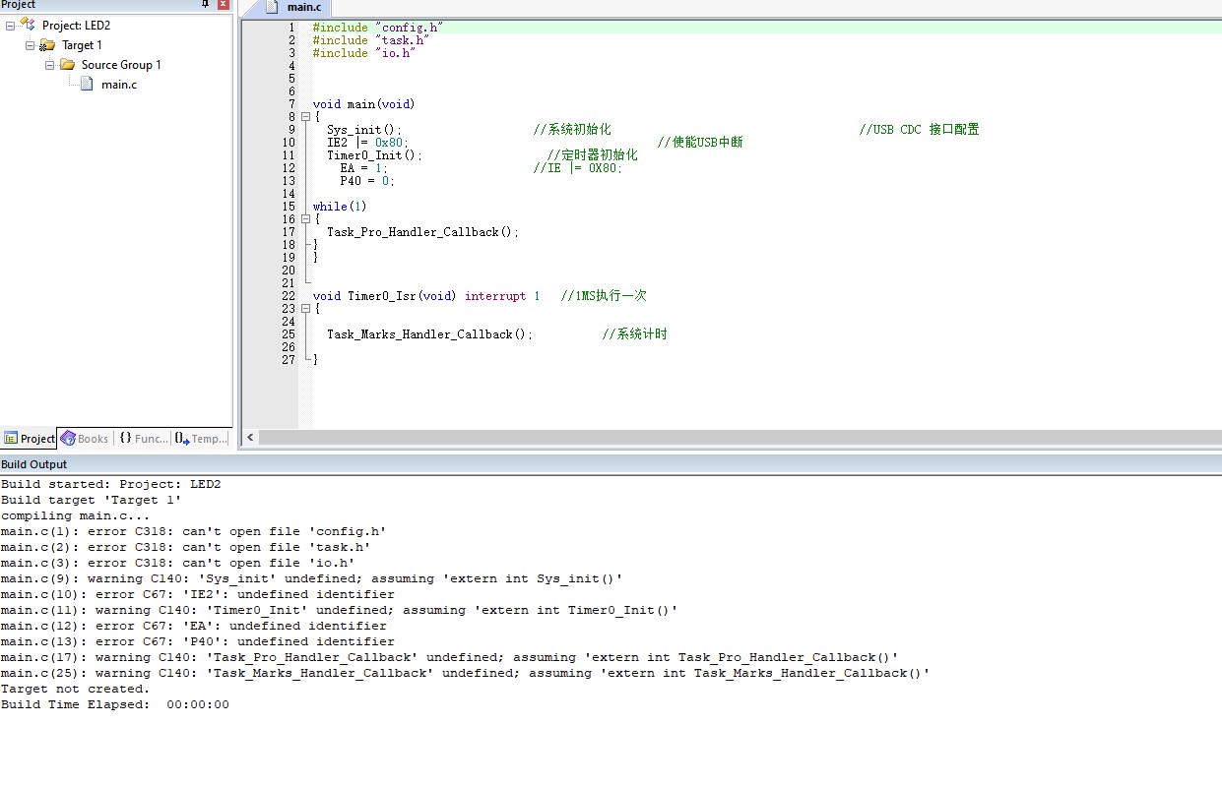
Task: Fold the main function code block
Action: coord(305,117)
